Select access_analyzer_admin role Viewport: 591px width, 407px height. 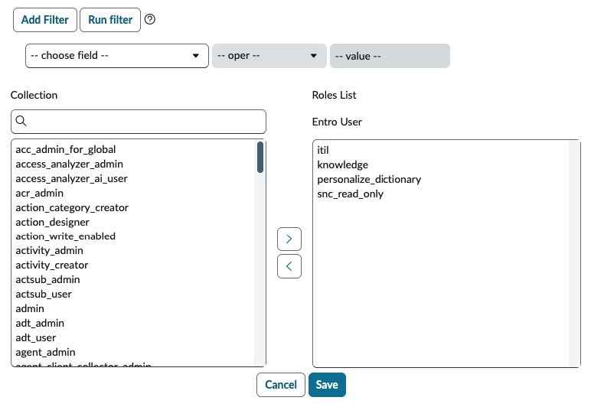click(70, 164)
